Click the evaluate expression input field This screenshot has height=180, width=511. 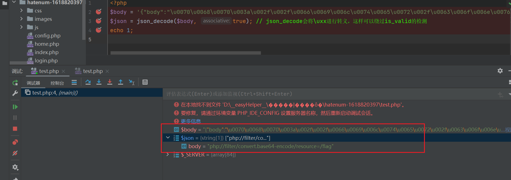coord(329,94)
